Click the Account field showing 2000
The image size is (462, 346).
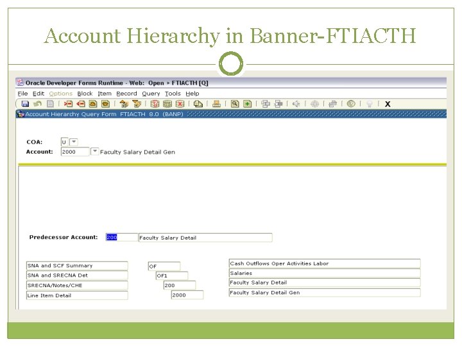75,152
